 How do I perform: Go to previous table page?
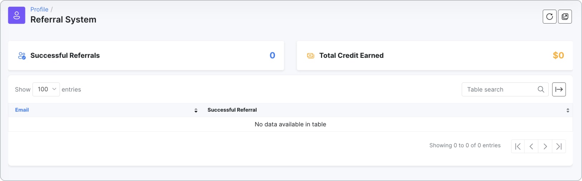[x=532, y=146]
